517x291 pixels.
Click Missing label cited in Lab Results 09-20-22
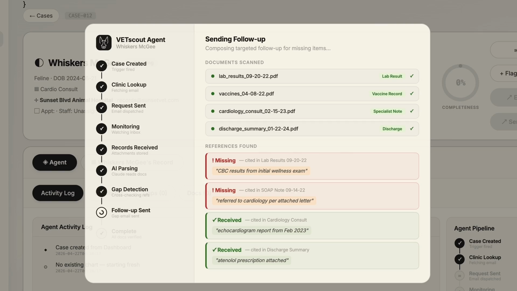click(x=224, y=160)
